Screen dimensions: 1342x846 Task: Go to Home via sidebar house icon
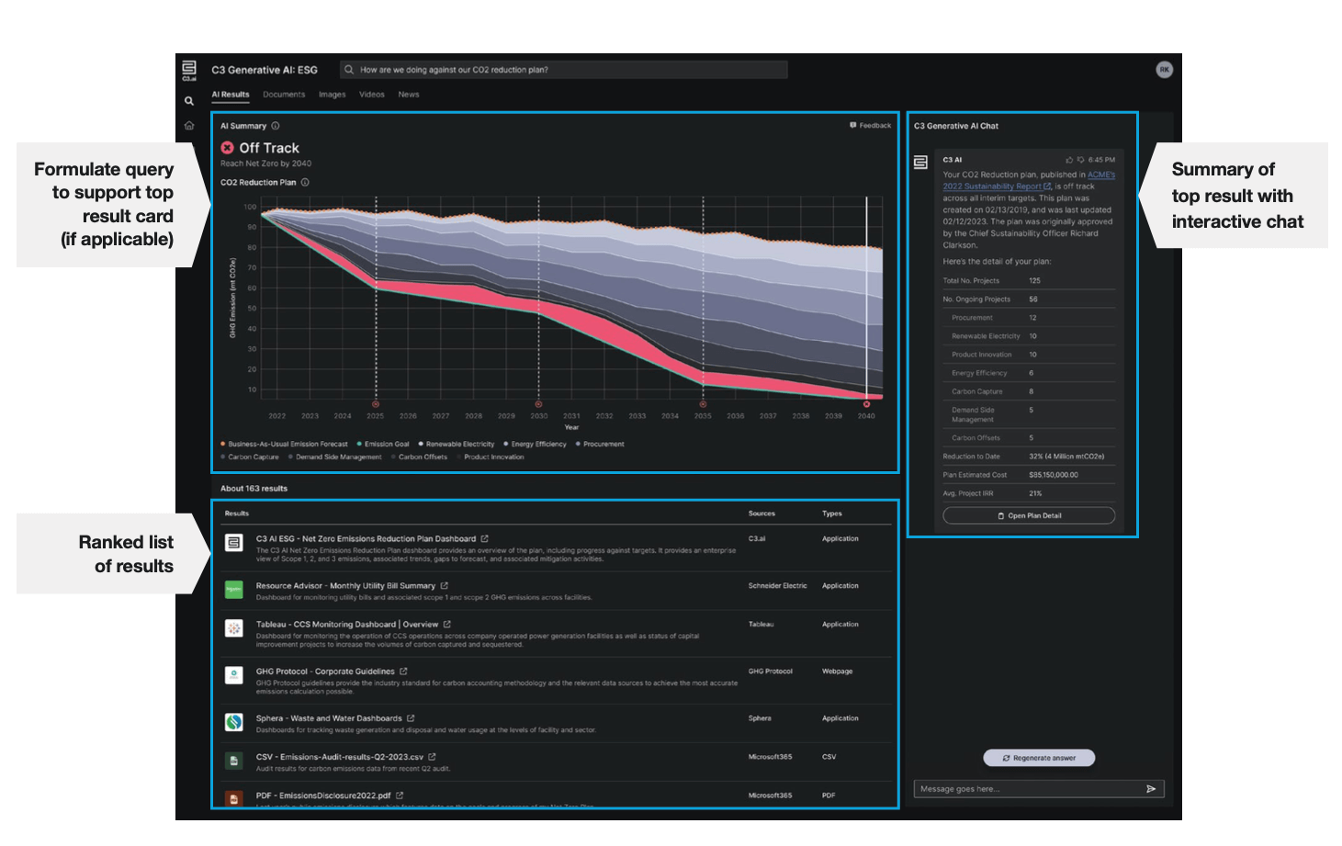pos(189,125)
